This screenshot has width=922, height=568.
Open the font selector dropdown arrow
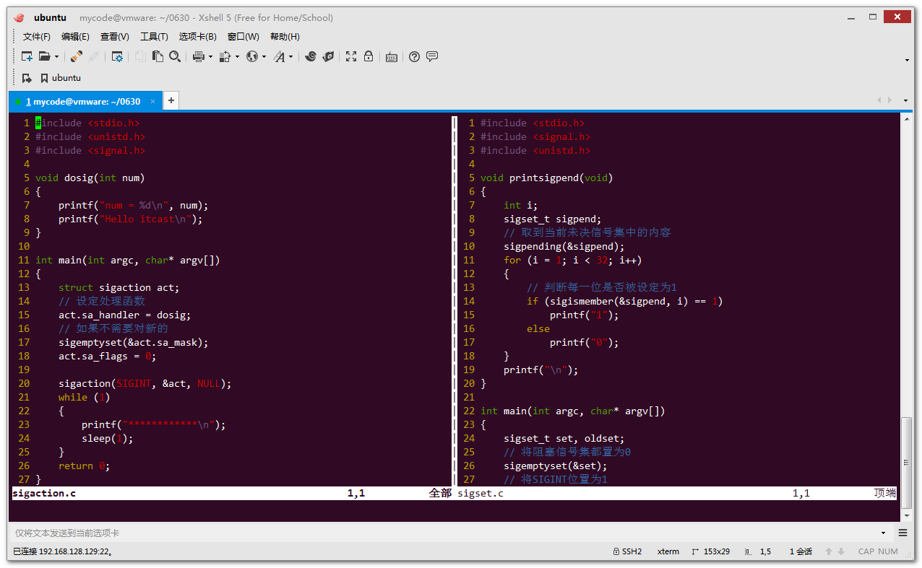tap(290, 56)
